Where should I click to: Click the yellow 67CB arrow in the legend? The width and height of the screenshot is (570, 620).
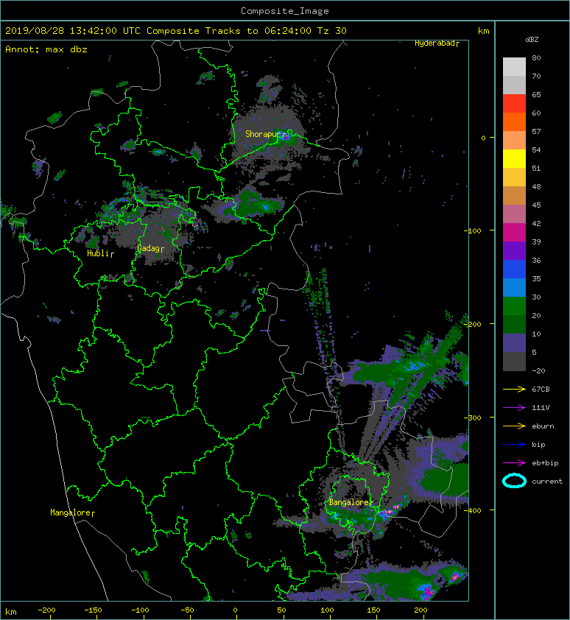(x=514, y=390)
